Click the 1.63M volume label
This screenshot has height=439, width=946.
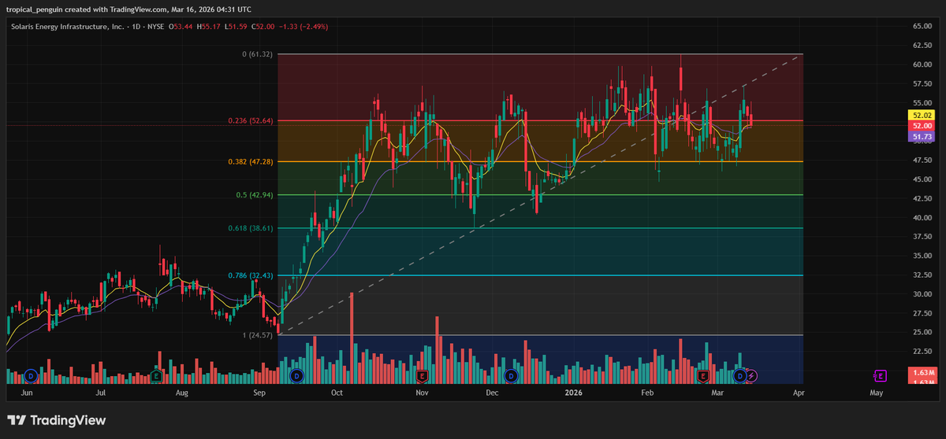923,371
